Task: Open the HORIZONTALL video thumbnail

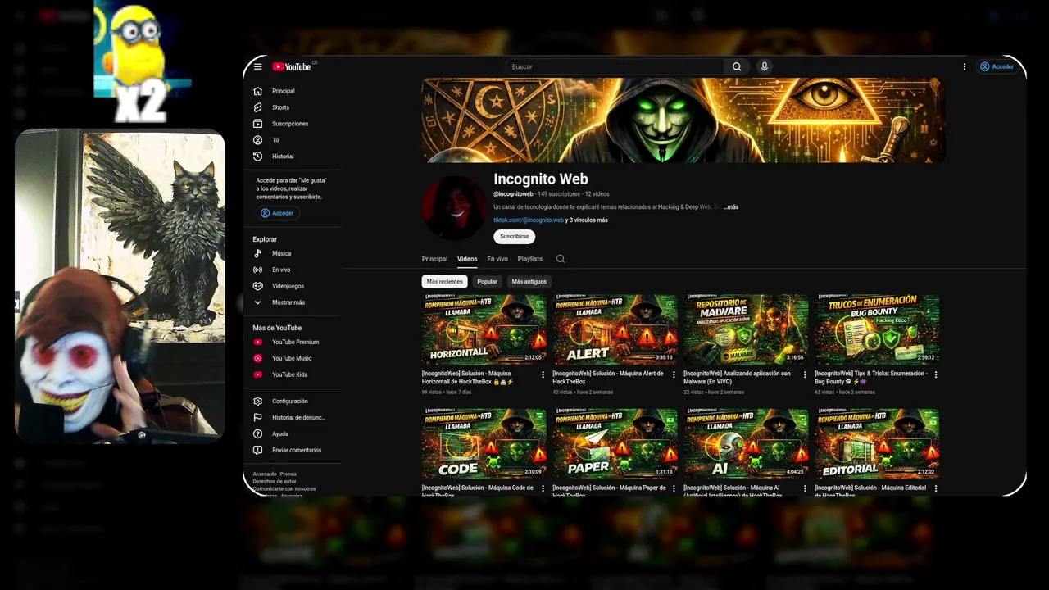Action: pyautogui.click(x=484, y=329)
